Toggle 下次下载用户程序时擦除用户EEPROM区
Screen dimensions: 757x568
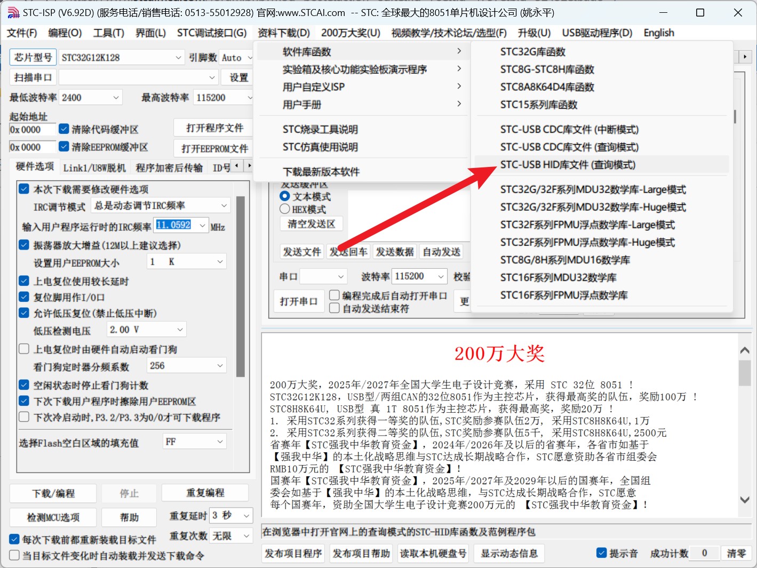pyautogui.click(x=24, y=401)
